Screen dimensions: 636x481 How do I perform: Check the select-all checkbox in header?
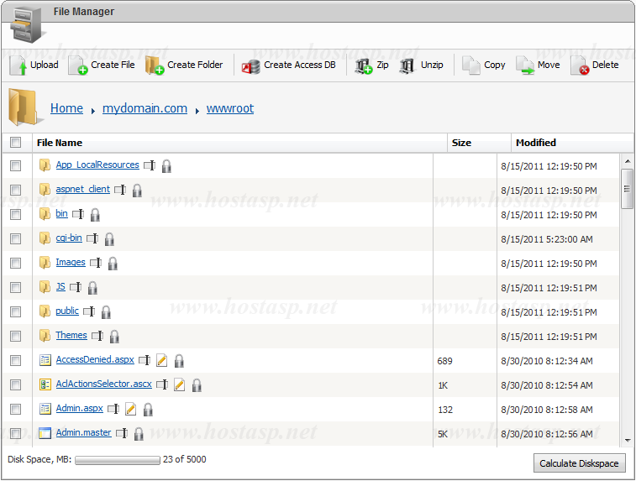15,143
